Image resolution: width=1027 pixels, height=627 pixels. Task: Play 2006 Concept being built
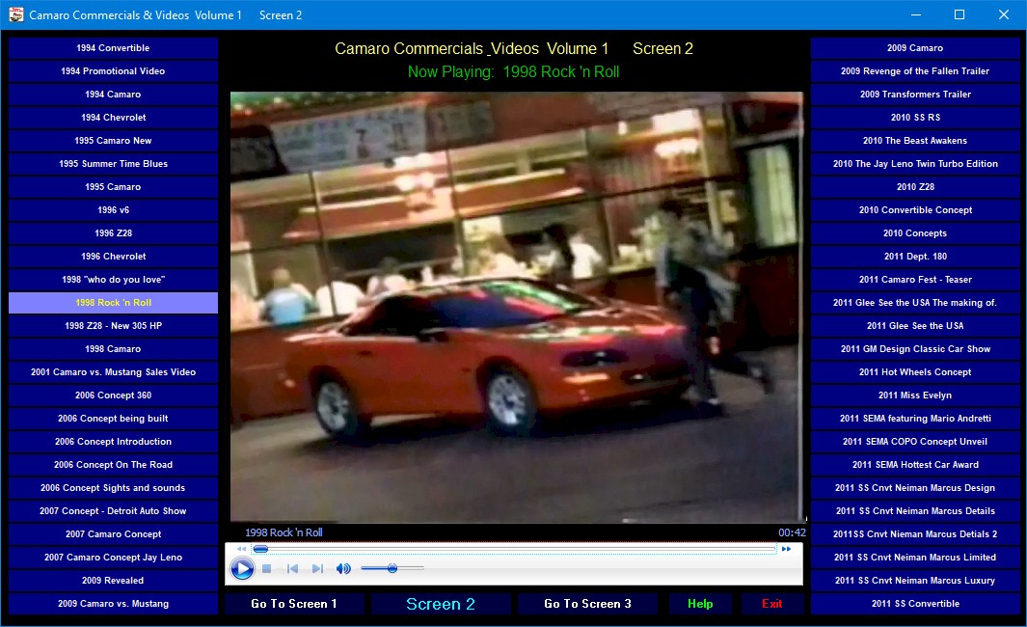point(114,418)
